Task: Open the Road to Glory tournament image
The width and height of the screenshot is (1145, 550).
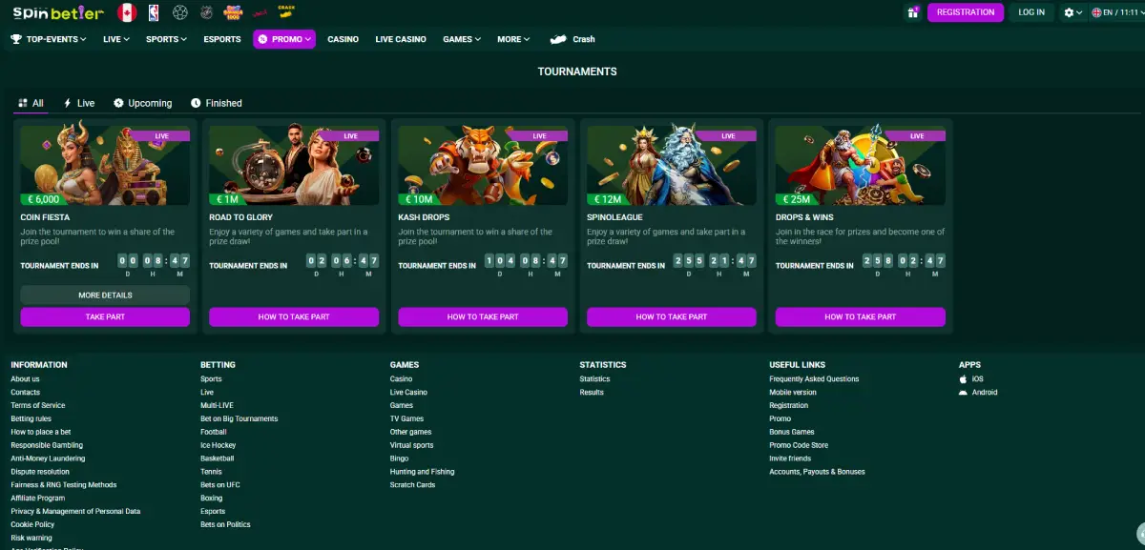Action: click(x=294, y=164)
